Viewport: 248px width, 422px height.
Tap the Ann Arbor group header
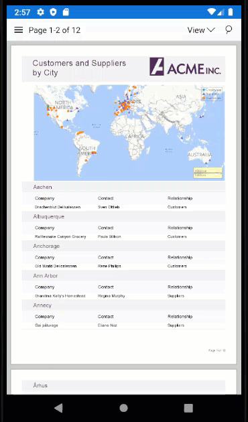pyautogui.click(x=123, y=276)
